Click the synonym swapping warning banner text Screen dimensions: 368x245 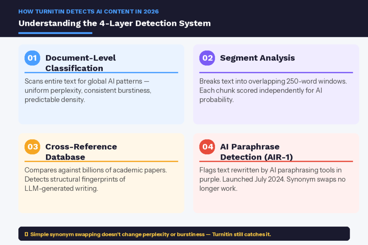pos(150,234)
